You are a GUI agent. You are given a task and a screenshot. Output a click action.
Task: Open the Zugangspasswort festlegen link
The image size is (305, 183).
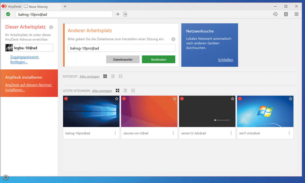[25, 59]
